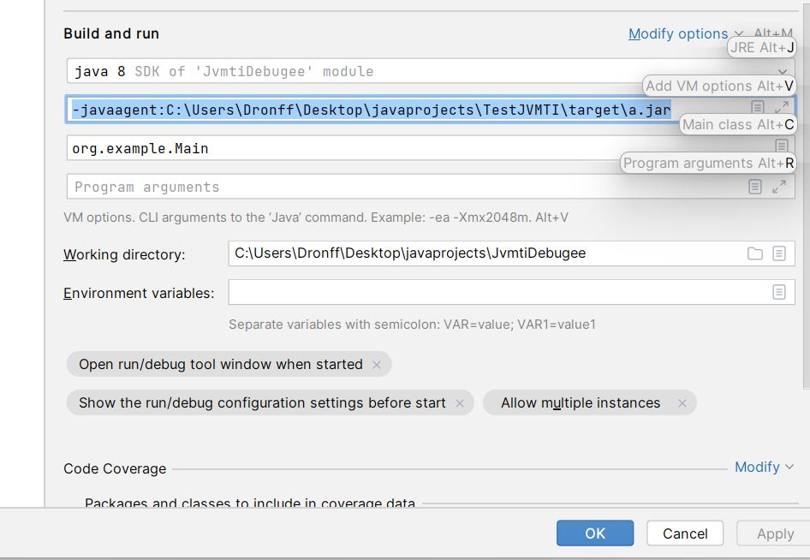810x560 pixels.
Task: Click the Program arguments insert-macros icon
Action: click(x=754, y=187)
